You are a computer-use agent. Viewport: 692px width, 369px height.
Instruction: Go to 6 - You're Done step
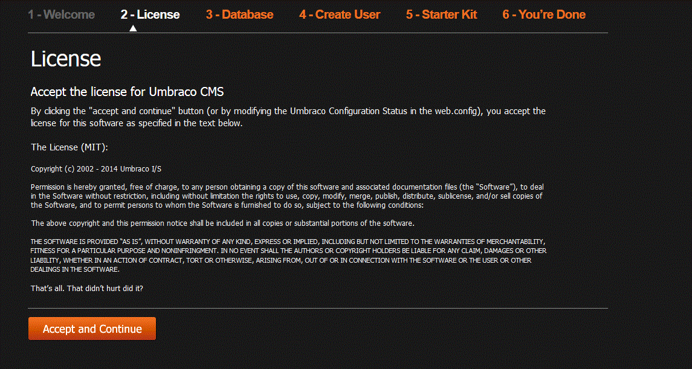(544, 14)
